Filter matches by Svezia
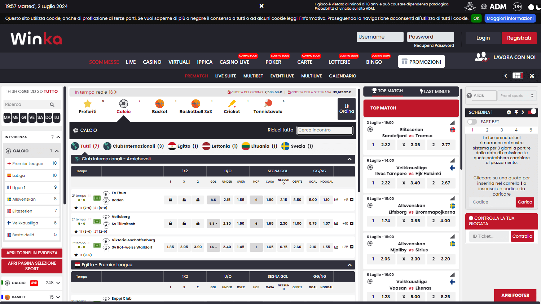 click(x=297, y=146)
